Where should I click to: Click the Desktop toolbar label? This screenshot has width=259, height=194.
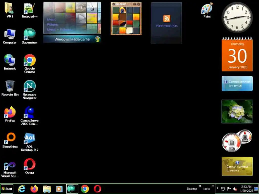coord(192,189)
